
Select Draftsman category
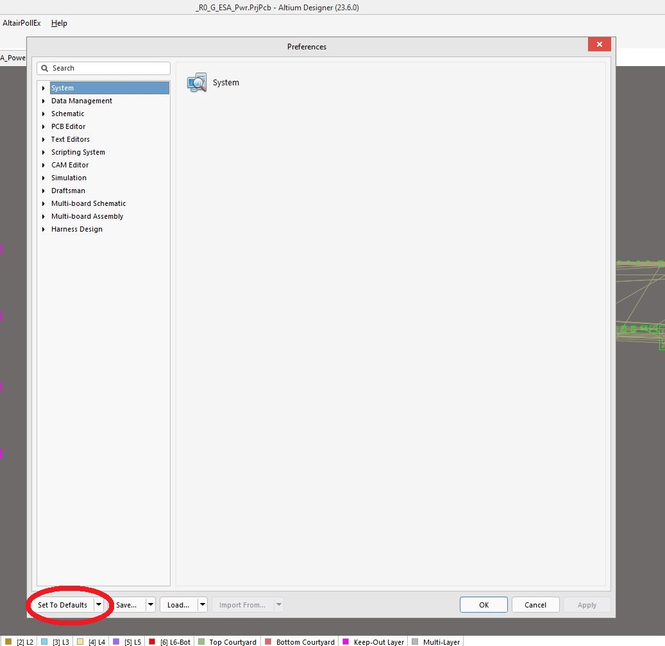68,191
